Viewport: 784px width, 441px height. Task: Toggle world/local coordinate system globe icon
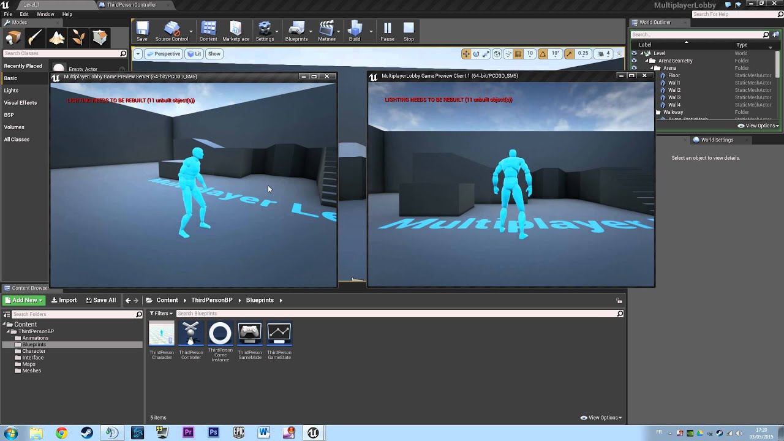pyautogui.click(x=497, y=54)
